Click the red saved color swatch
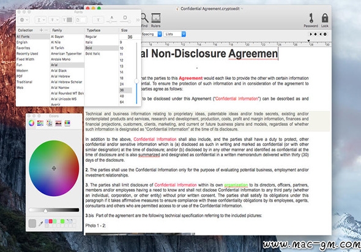 (x=51, y=221)
